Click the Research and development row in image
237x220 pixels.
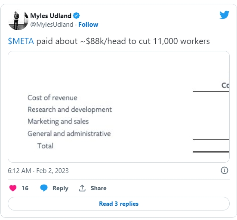pyautogui.click(x=70, y=110)
